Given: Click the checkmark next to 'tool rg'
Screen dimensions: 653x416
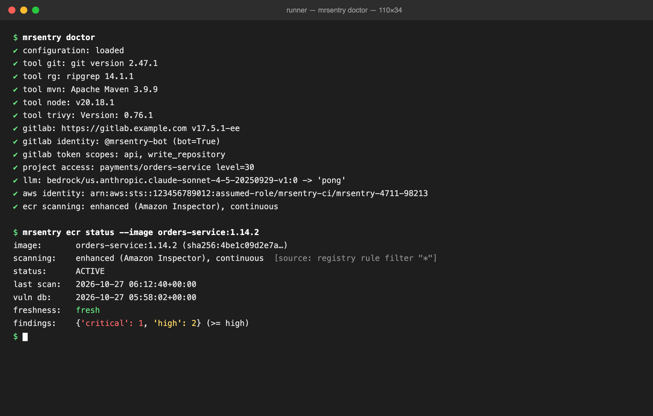Looking at the screenshot, I should (x=15, y=77).
